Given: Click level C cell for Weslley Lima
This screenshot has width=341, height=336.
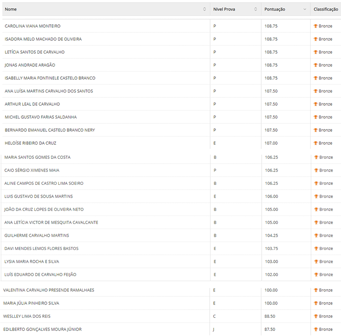Looking at the screenshot, I should (x=214, y=316).
